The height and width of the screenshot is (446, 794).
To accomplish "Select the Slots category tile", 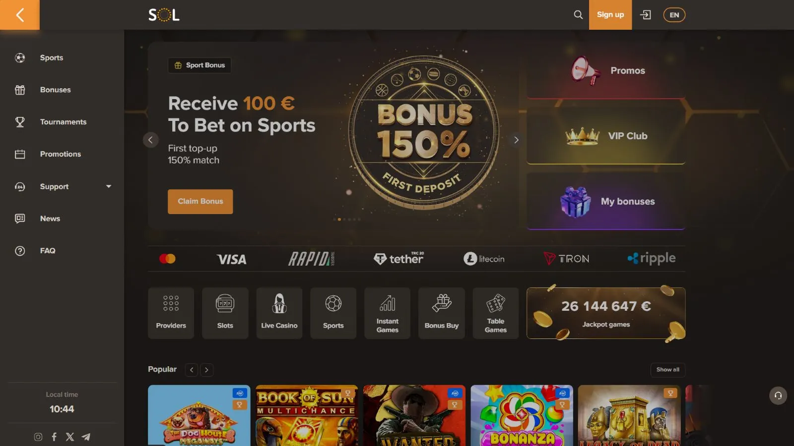I will point(225,313).
